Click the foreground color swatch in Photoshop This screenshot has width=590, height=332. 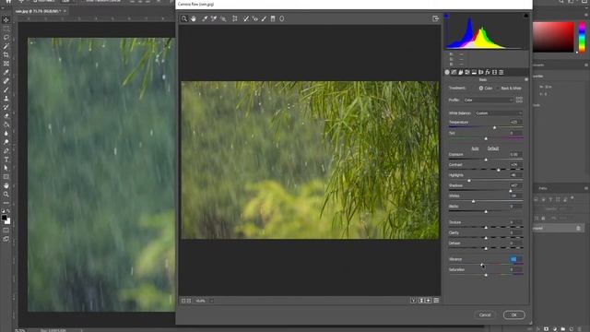(x=4, y=218)
